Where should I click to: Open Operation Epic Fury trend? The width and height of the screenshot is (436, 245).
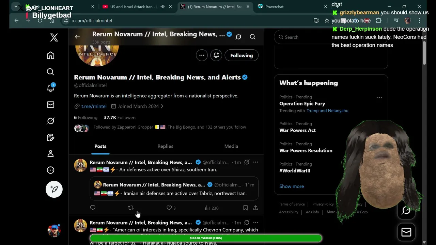(x=302, y=103)
